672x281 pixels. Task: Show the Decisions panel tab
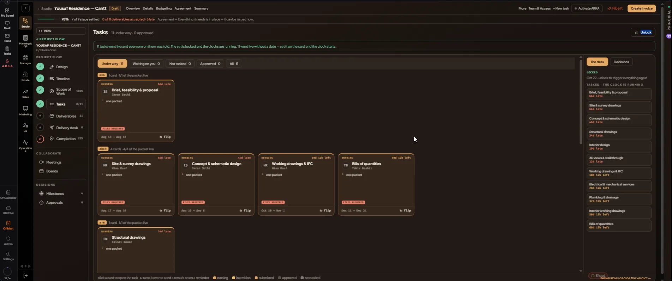(621, 62)
